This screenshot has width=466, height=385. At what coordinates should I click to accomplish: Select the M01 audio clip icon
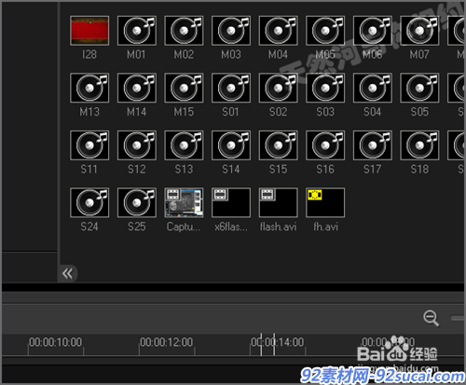137,31
